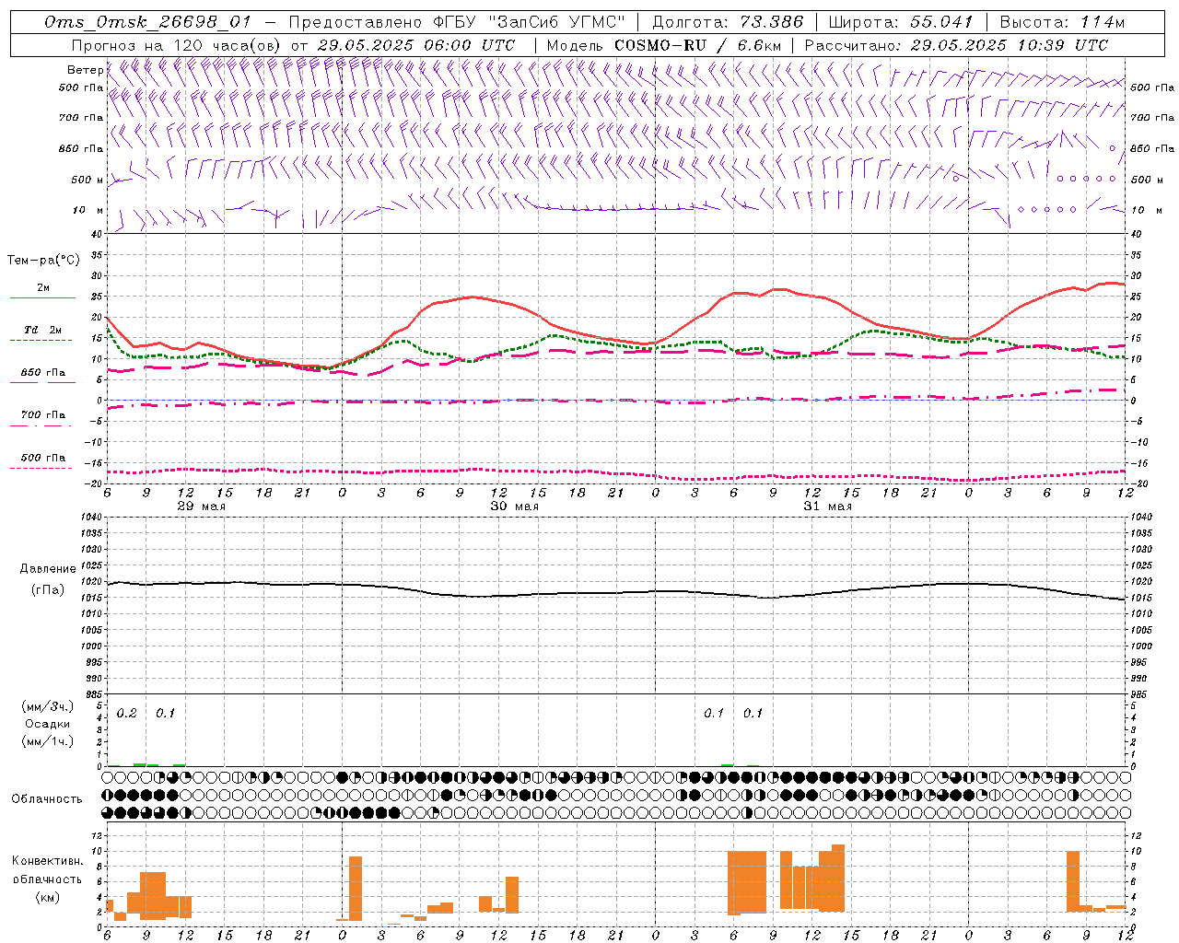The width and height of the screenshot is (1179, 943).
Task: Click the Облачность row label
Action: [47, 798]
